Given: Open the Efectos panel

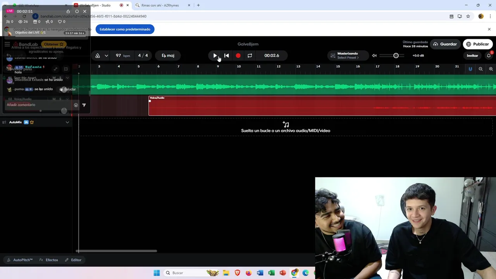Looking at the screenshot, I should (49, 260).
